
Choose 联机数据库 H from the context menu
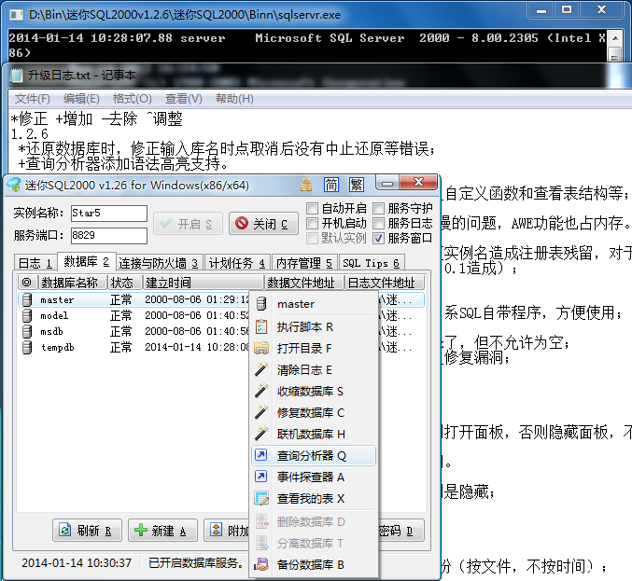[314, 434]
